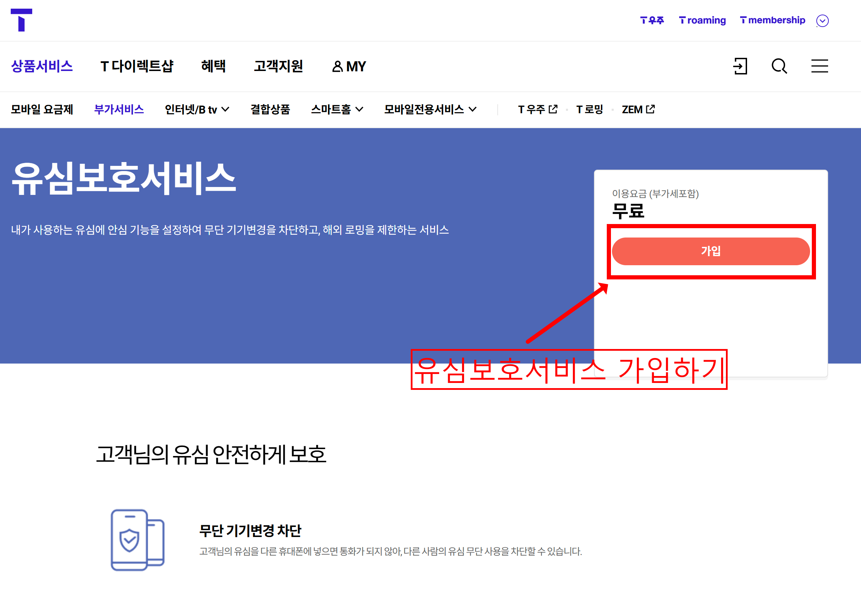Expand the top-right family brands chevron

[822, 21]
